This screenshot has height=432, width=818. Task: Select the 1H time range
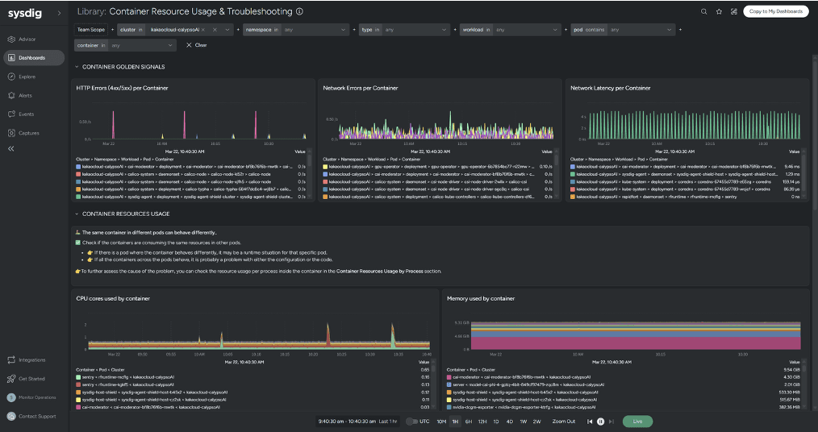(x=456, y=422)
